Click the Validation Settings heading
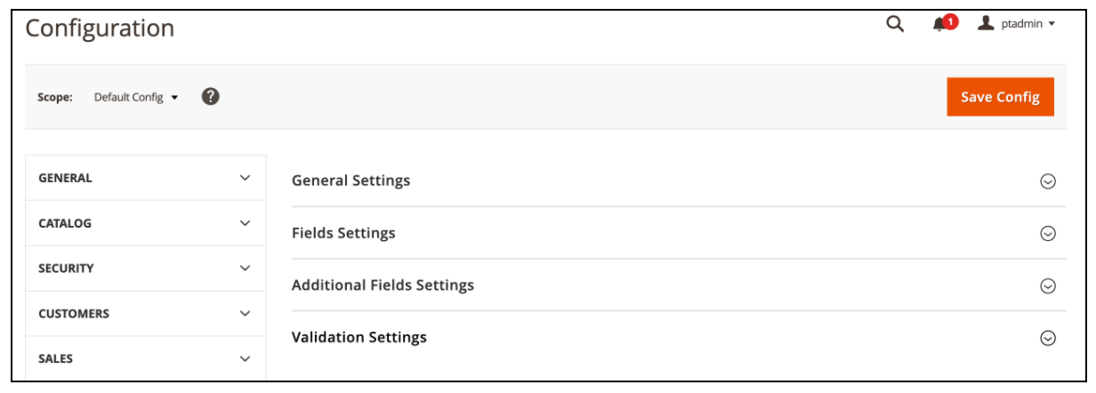This screenshot has height=393, width=1096. click(x=359, y=337)
